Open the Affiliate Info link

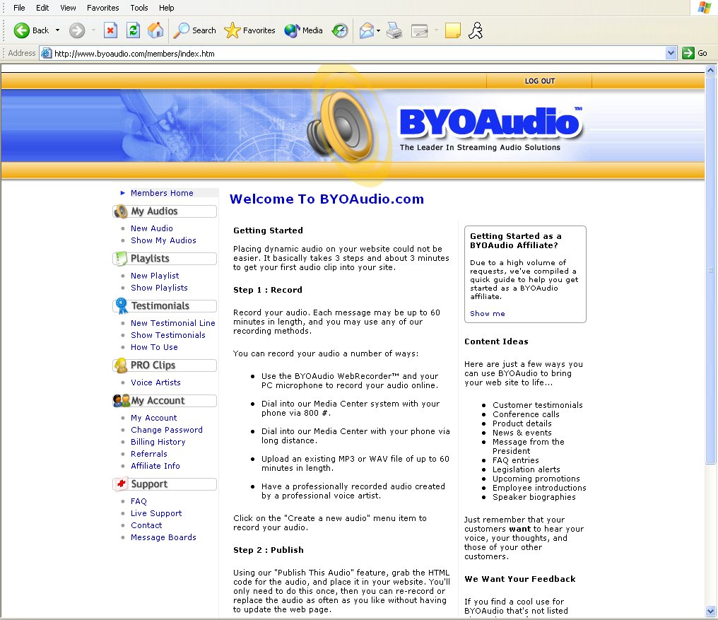pyautogui.click(x=155, y=466)
